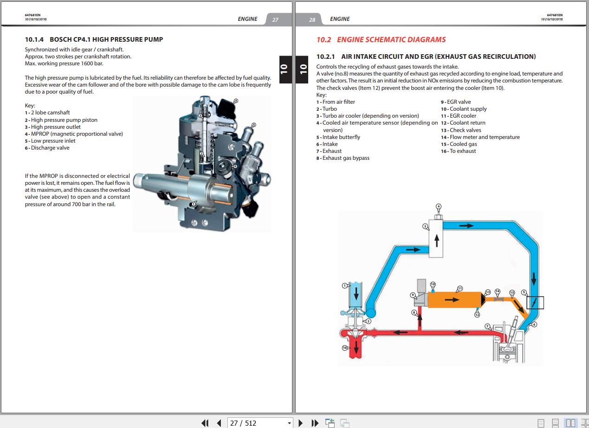Click key entry '5 - Intake butterfly'
This screenshot has width=589, height=428.
(x=338, y=137)
